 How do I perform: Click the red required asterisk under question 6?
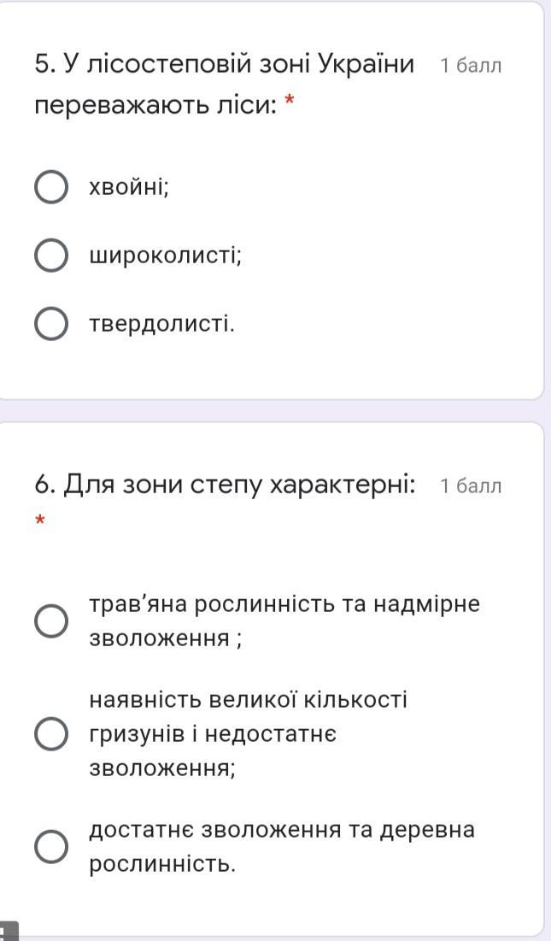39,520
